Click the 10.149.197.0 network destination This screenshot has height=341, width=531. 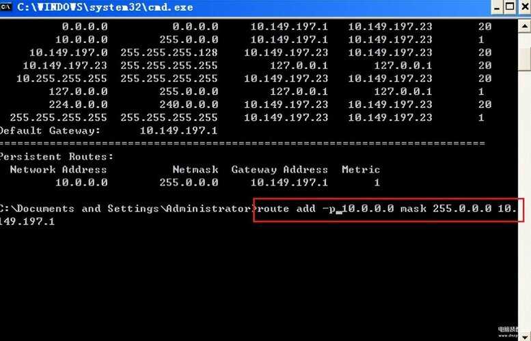68,53
